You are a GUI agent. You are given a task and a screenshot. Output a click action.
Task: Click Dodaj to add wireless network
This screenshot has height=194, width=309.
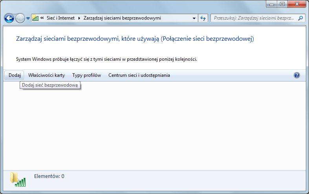(15, 75)
